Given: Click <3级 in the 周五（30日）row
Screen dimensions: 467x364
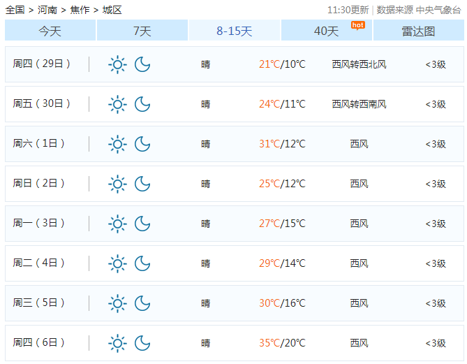Looking at the screenshot, I should coord(436,104).
